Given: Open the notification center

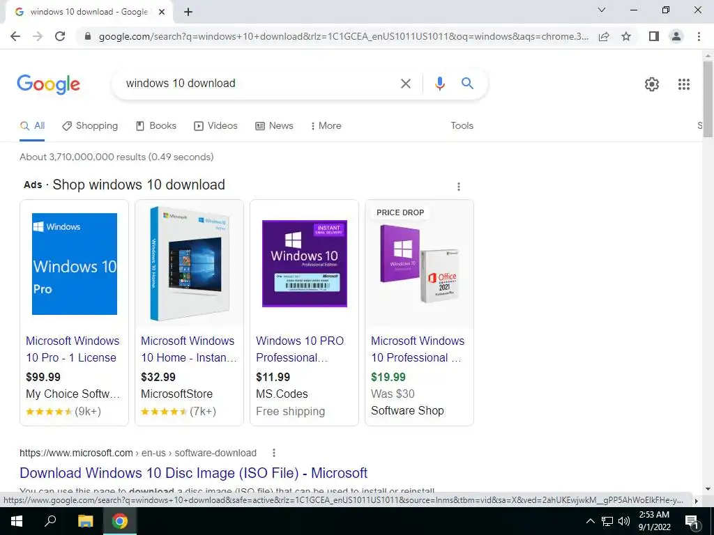Looking at the screenshot, I should point(691,521).
